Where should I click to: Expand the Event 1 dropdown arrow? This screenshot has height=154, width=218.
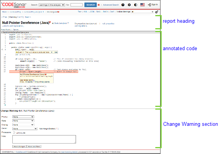(52, 52)
